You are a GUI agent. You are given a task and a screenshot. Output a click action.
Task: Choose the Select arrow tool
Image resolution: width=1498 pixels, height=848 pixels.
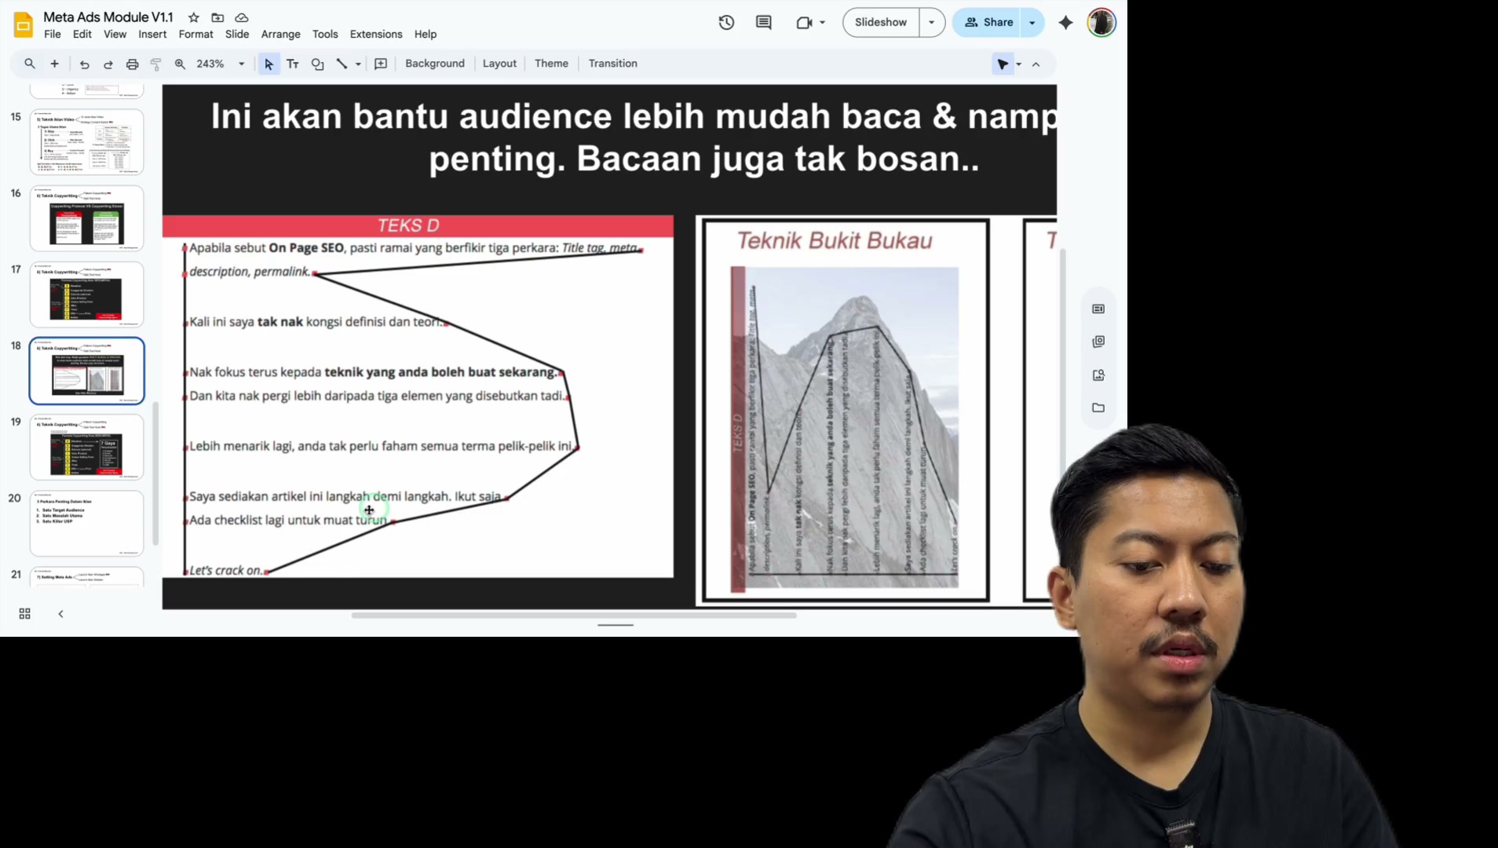[x=269, y=64]
